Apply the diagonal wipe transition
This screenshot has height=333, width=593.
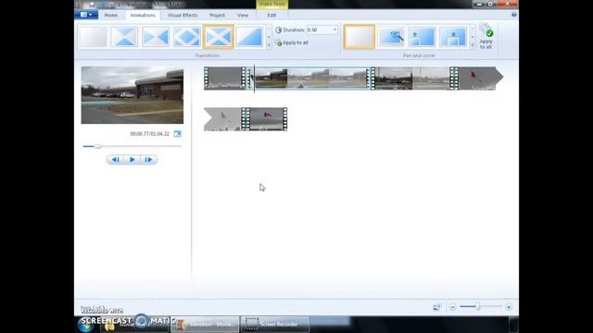point(249,37)
